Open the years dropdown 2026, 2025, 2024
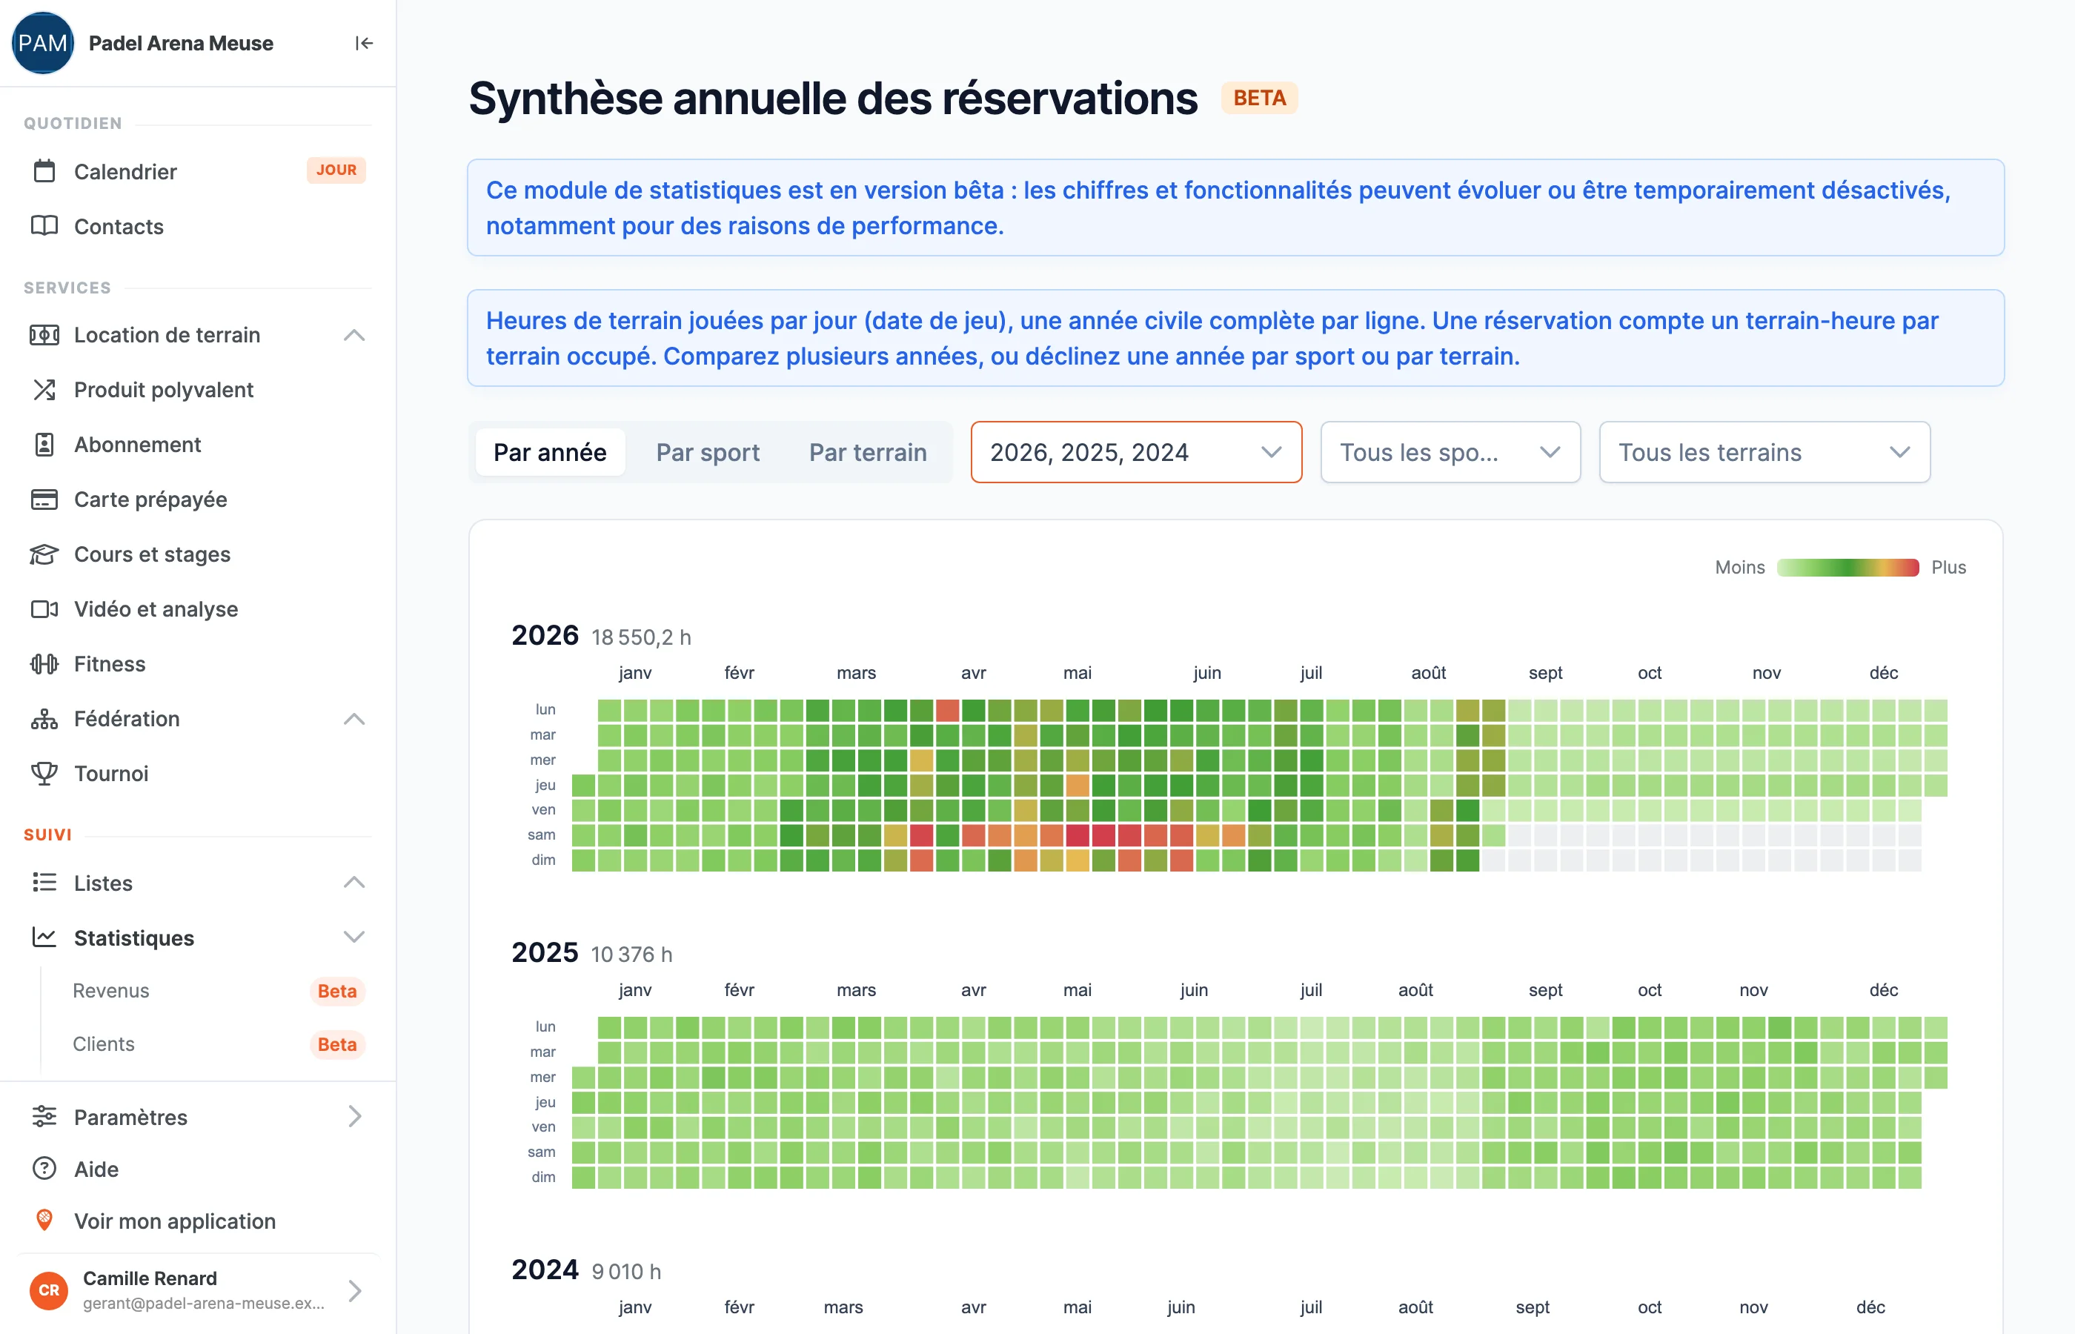This screenshot has width=2075, height=1334. click(1136, 452)
